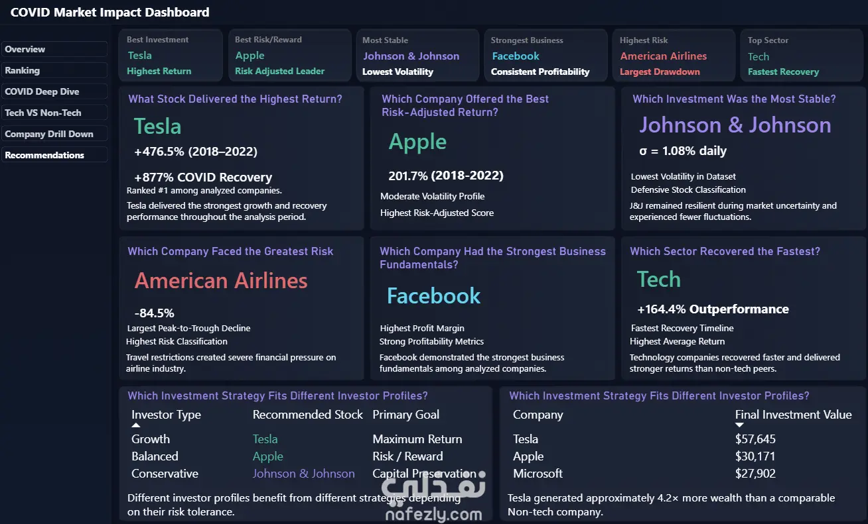The height and width of the screenshot is (524, 868).
Task: Select the Recommendations page
Action: tap(54, 156)
